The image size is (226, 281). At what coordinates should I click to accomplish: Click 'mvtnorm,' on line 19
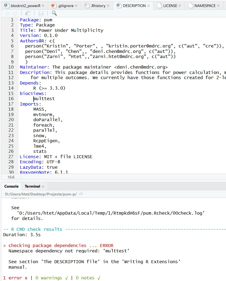click(x=44, y=114)
